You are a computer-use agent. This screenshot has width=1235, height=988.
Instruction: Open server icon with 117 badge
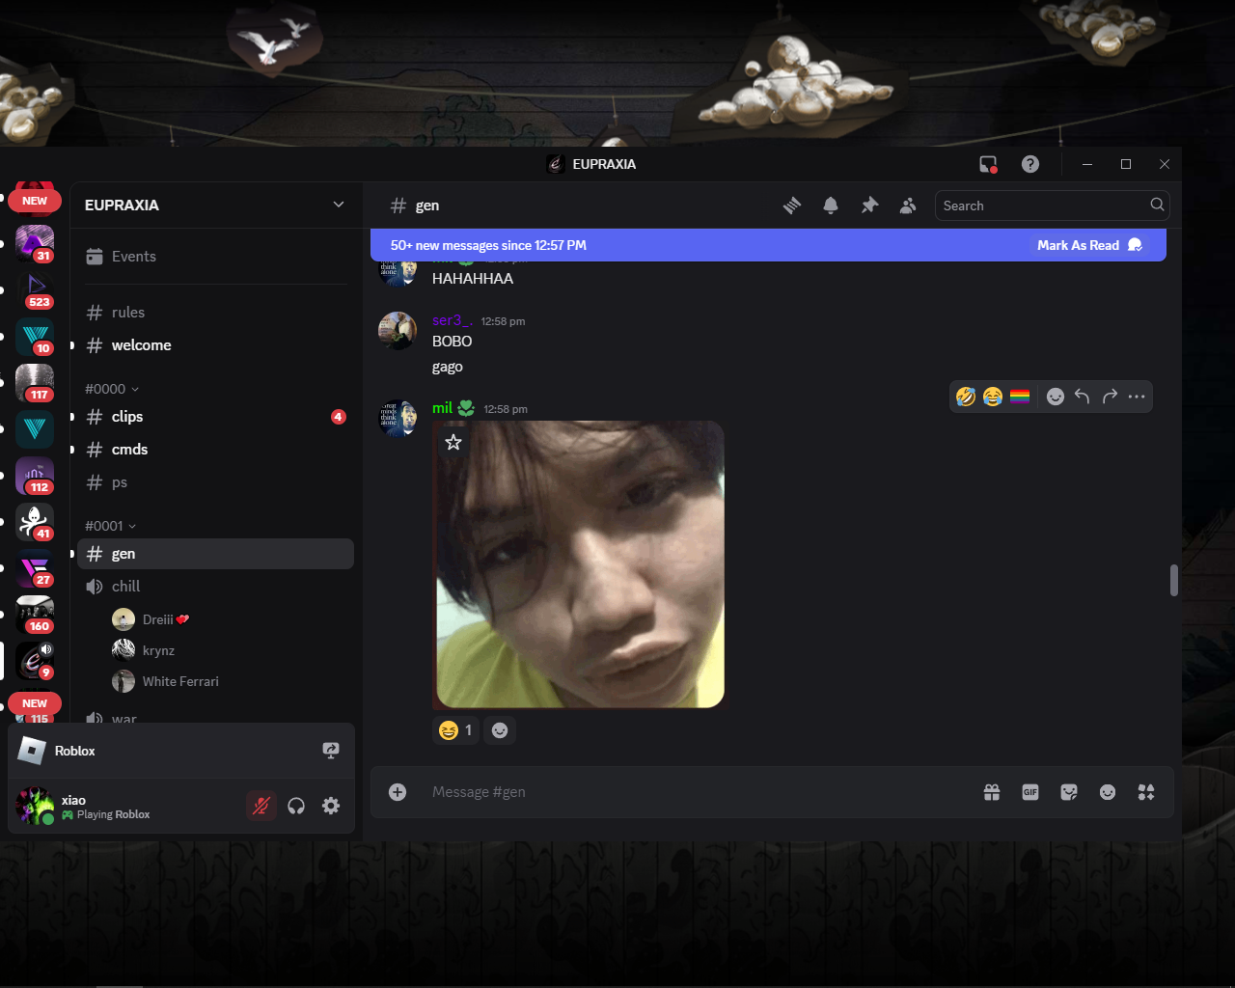[35, 383]
